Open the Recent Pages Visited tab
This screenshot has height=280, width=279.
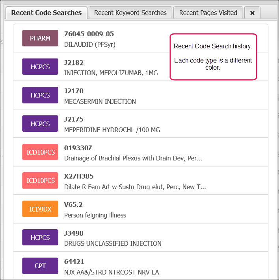(x=208, y=13)
